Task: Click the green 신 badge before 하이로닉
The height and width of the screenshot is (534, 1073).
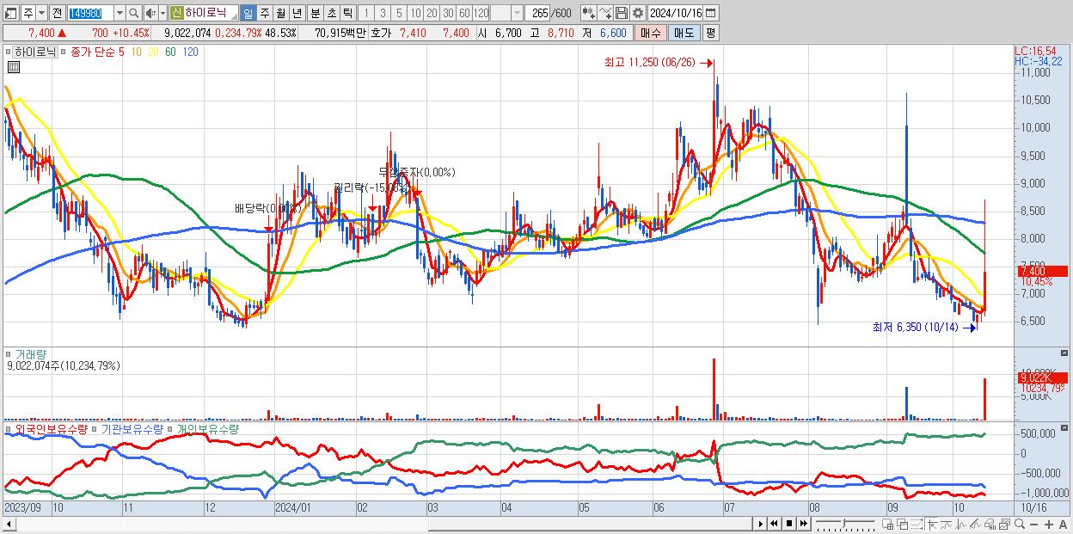Action: point(176,13)
